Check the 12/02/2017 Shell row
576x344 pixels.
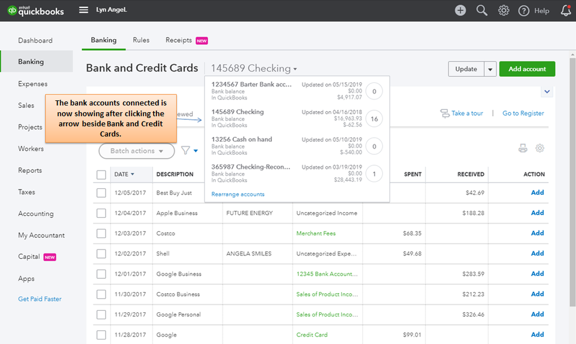tap(102, 254)
